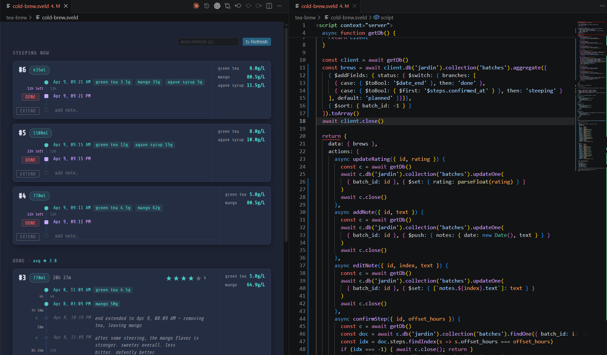Mark batch #6 as DONE
Screen dimensions: 607x355
tap(30, 97)
